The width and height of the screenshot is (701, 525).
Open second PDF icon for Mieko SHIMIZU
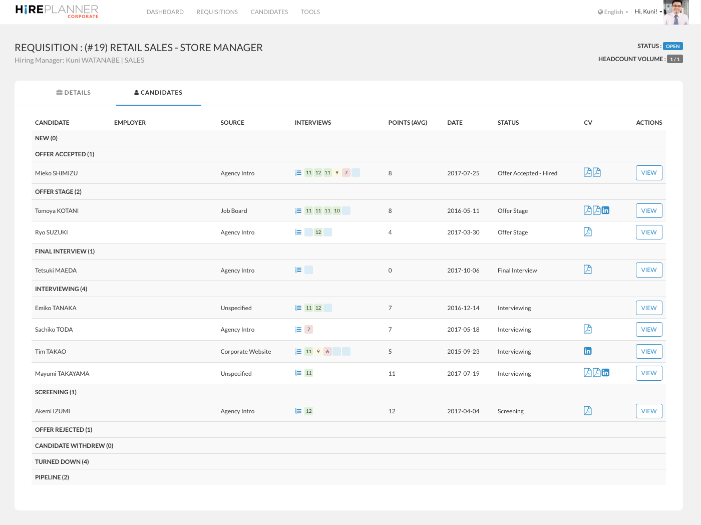click(596, 172)
